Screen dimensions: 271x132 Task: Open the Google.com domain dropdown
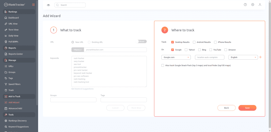tap(176, 57)
